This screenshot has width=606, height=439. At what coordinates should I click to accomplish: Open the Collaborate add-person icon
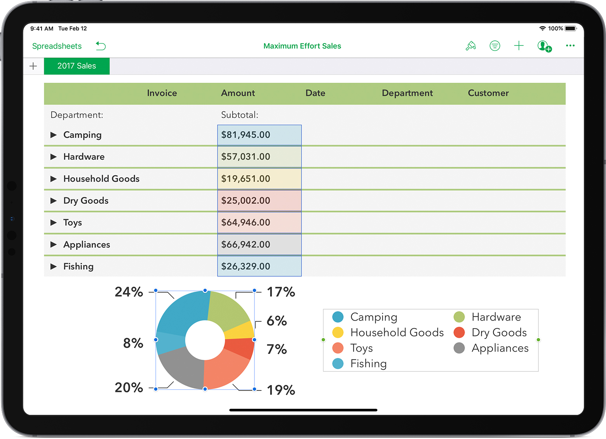(x=544, y=46)
